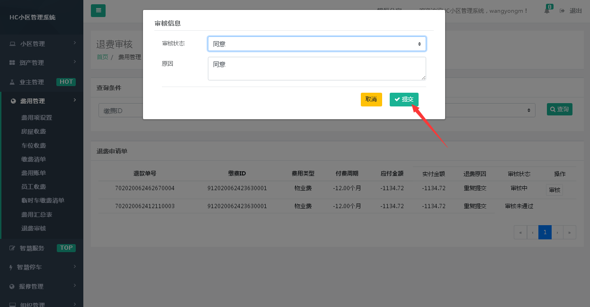
Task: Open 车位收费 submenu item
Action: point(34,146)
